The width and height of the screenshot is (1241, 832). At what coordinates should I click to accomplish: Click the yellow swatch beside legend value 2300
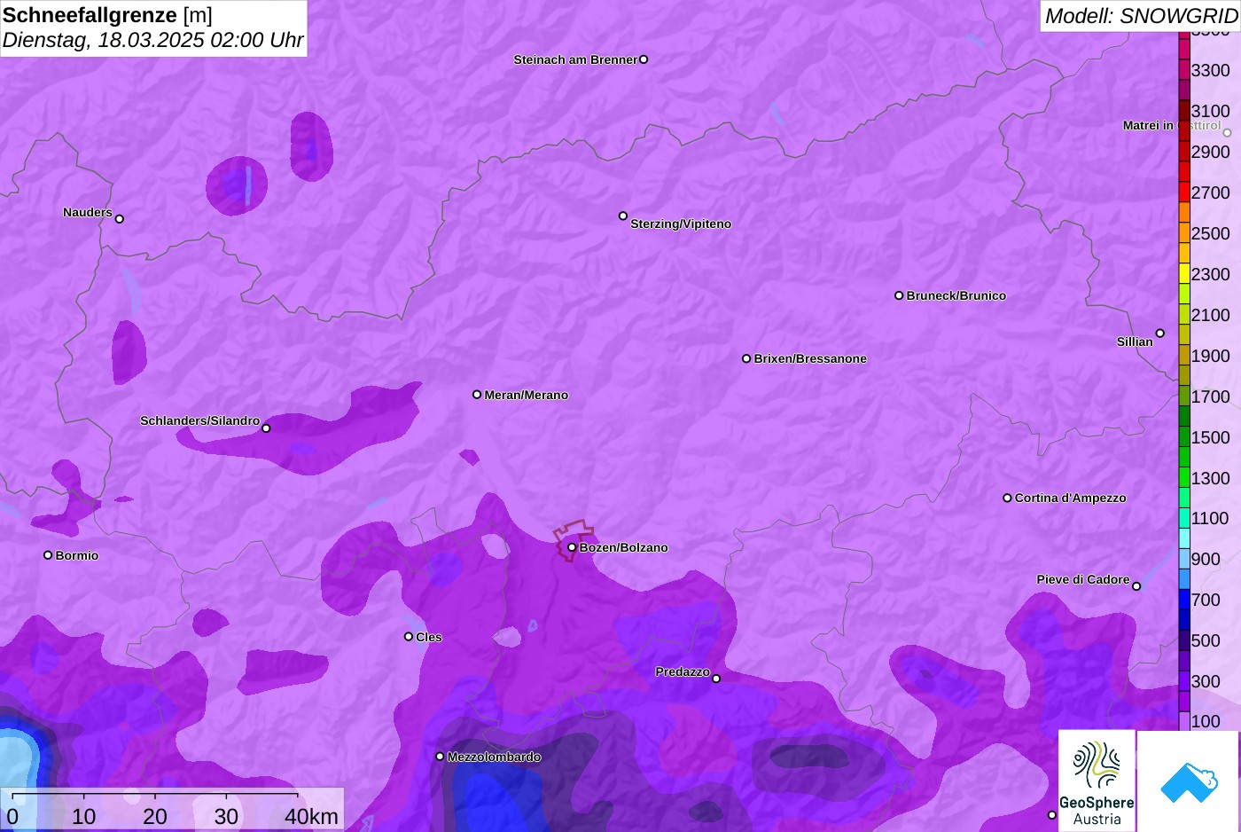[1184, 274]
